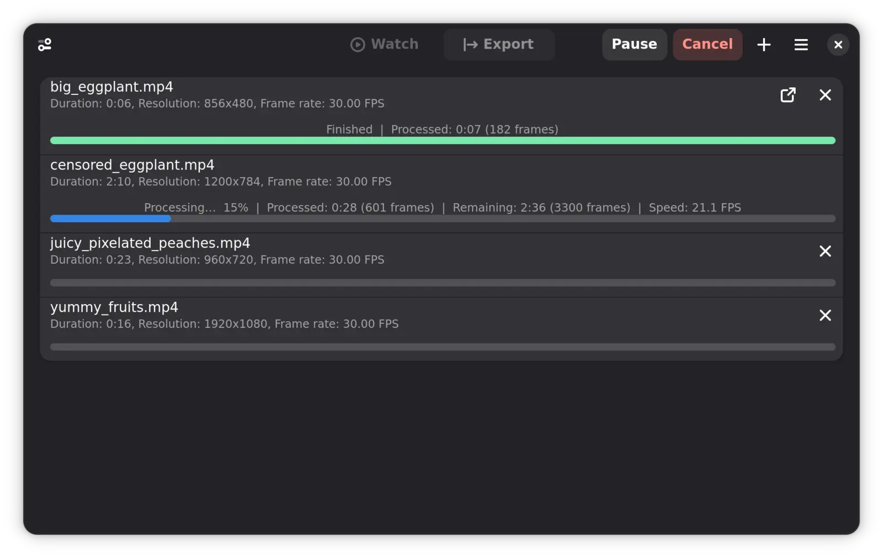This screenshot has height=558, width=883.
Task: Click the blue censored_eggplant progress bar
Action: point(110,219)
